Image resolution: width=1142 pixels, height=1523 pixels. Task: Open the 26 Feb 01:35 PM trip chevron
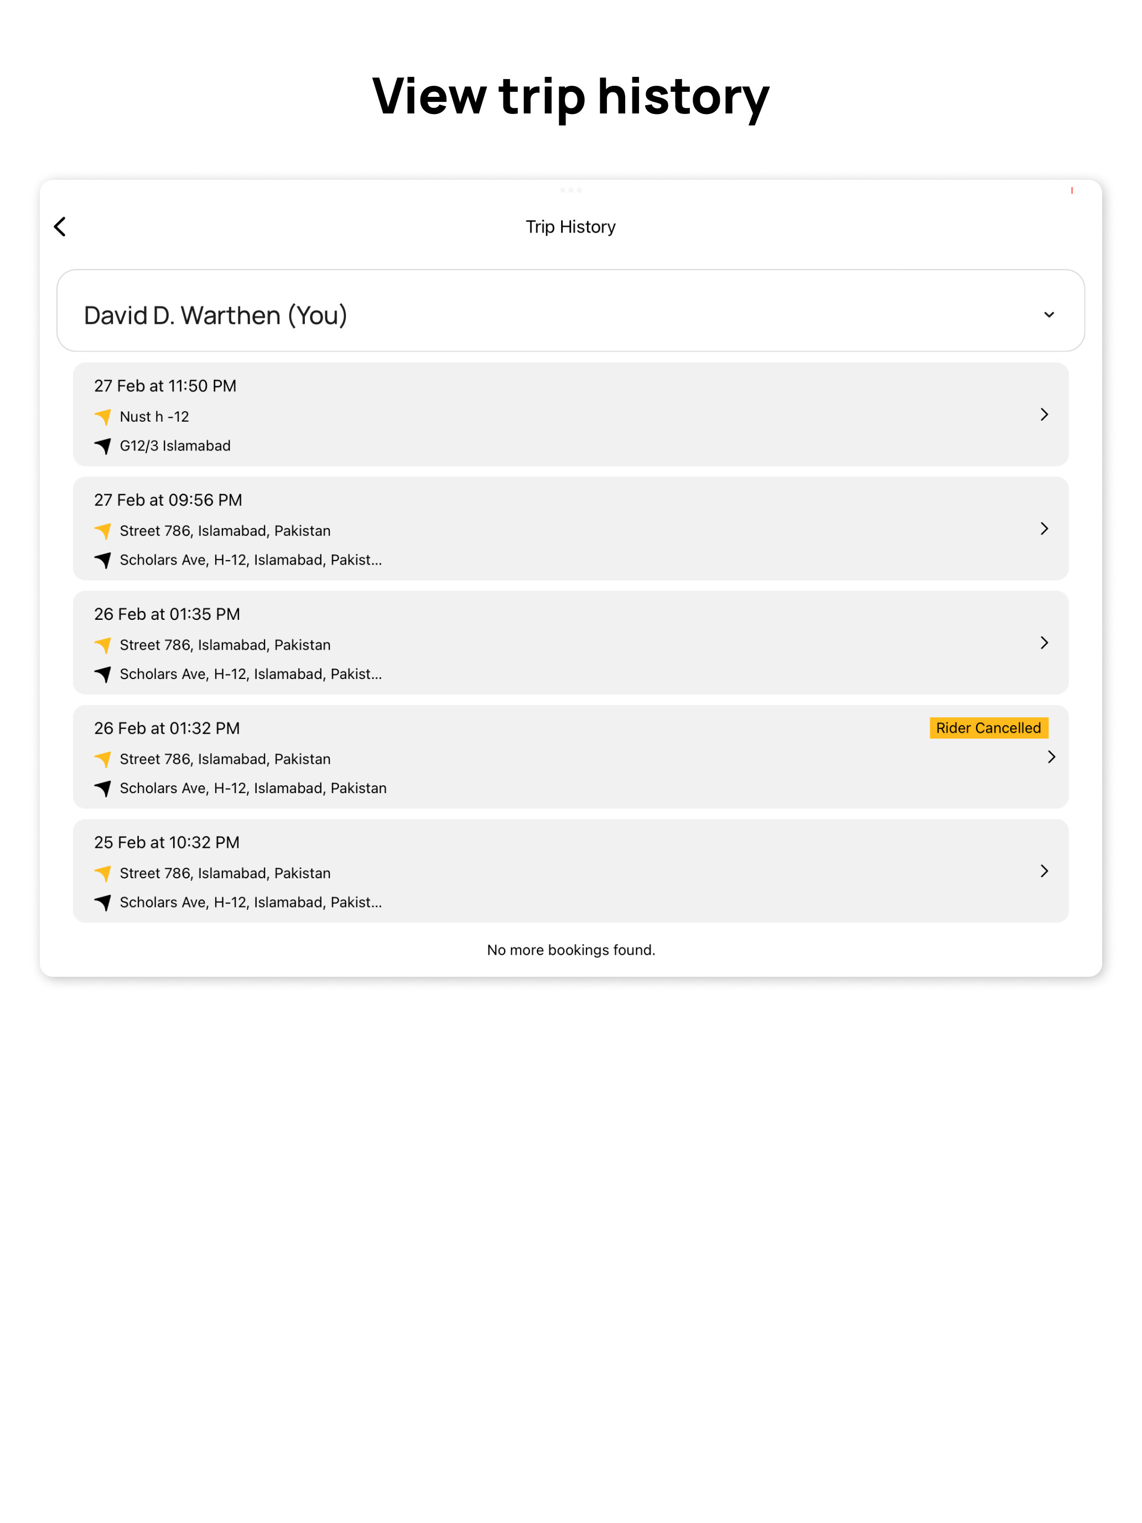pyautogui.click(x=1044, y=643)
